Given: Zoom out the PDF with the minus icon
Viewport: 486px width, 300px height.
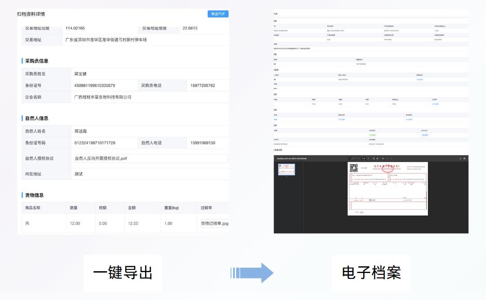Looking at the screenshot, I should click(359, 158).
